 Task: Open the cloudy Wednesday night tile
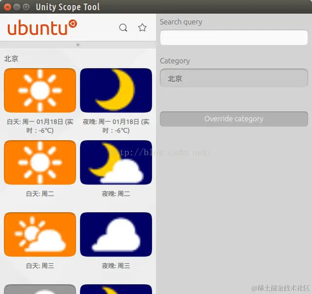coord(116,235)
